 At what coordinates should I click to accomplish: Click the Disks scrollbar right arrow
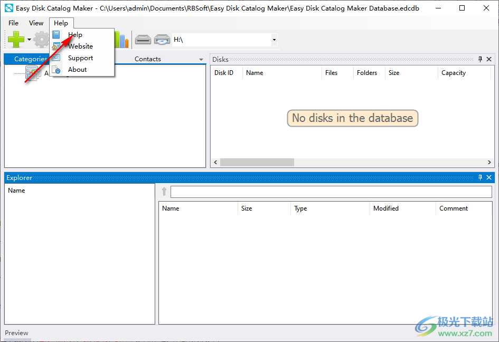489,162
